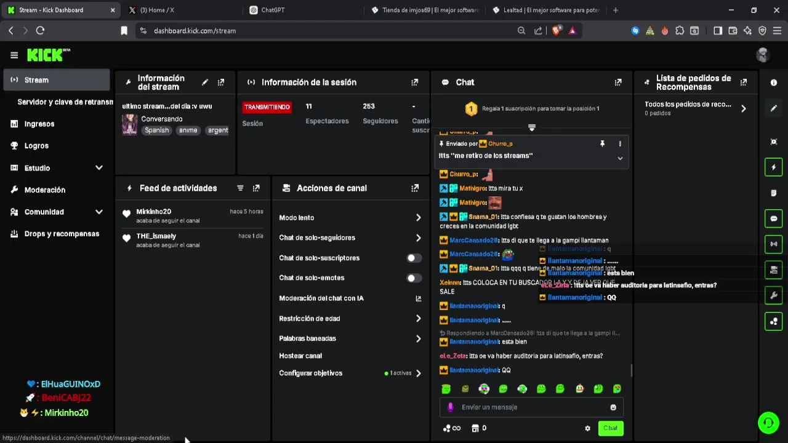Click the anime stream tag
This screenshot has height=443, width=788.
(188, 130)
